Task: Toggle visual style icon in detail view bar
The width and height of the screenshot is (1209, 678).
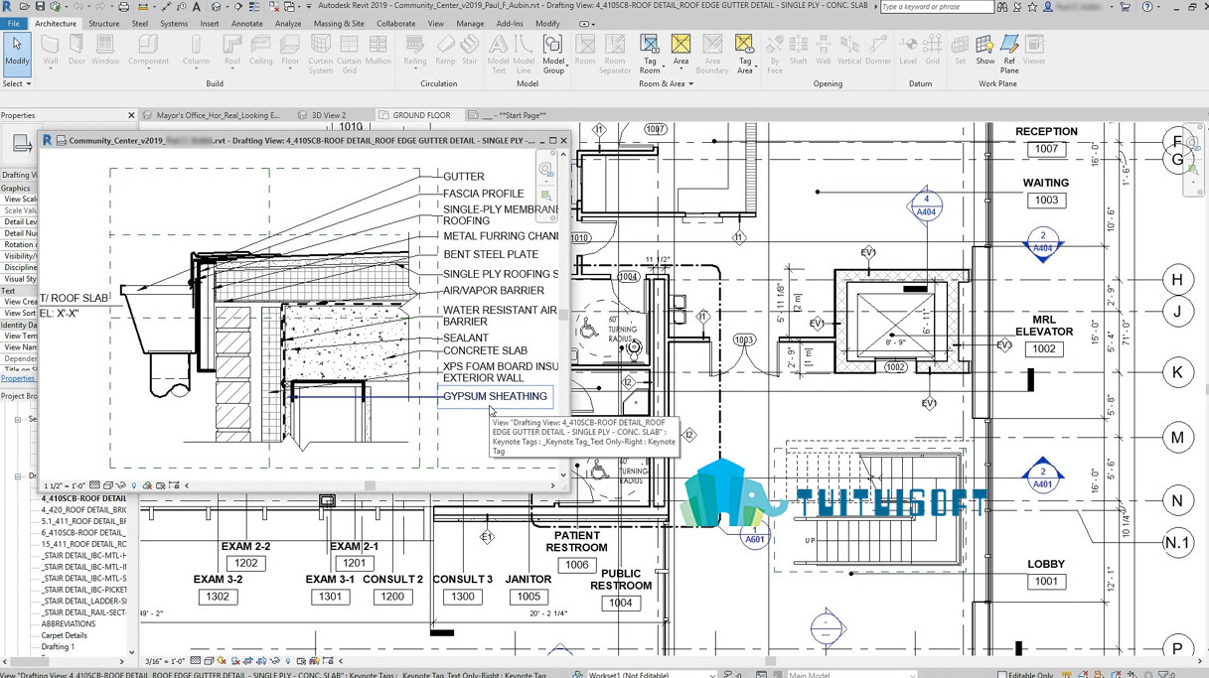Action: point(107,485)
